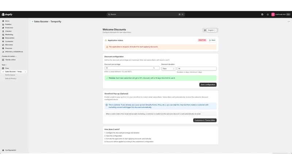Click 'Enter a value between 1% and 100%' hint
This screenshot has width=292, height=164.
[118, 72]
